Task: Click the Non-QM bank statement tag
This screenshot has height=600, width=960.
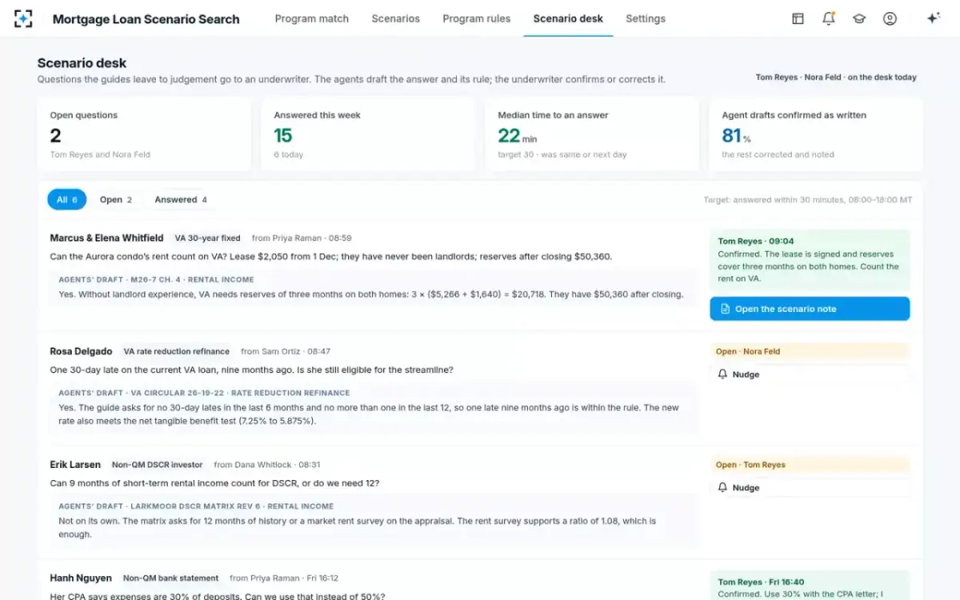Action: click(x=170, y=578)
